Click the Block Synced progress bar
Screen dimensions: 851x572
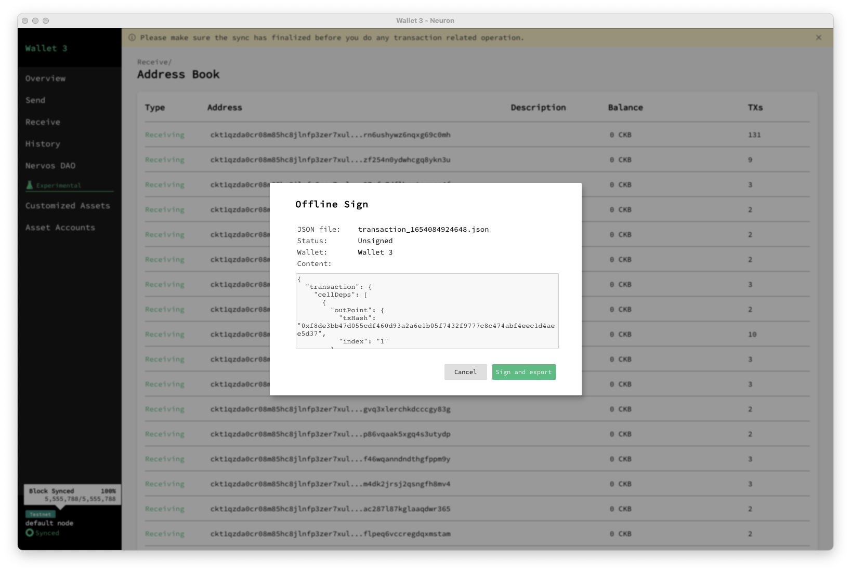point(72,494)
